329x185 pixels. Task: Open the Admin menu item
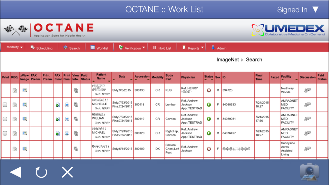tap(219, 48)
